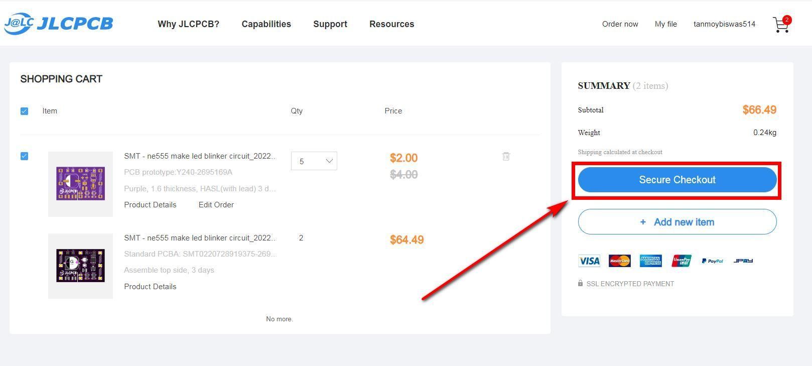Viewport: 812px width, 366px height.
Task: Click the 0.24kg weight value
Action: 765,133
